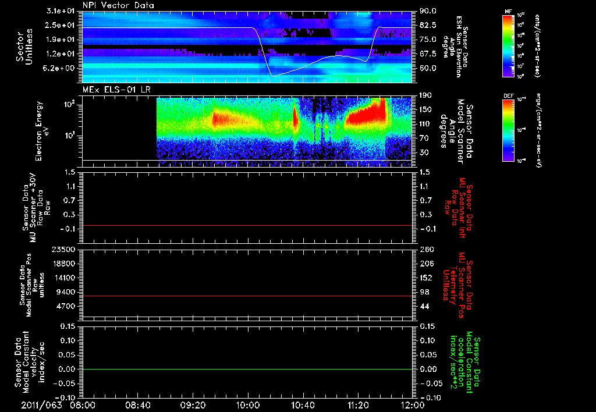Click the 190 scanner angle tick label
The image size is (596, 412).
426,95
